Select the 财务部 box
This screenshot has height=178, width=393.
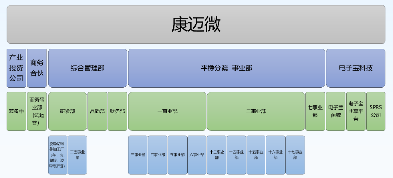(117, 112)
